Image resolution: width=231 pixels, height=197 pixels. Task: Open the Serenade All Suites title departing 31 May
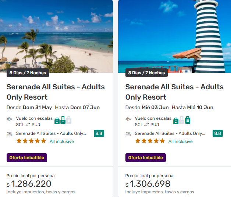coord(56,92)
